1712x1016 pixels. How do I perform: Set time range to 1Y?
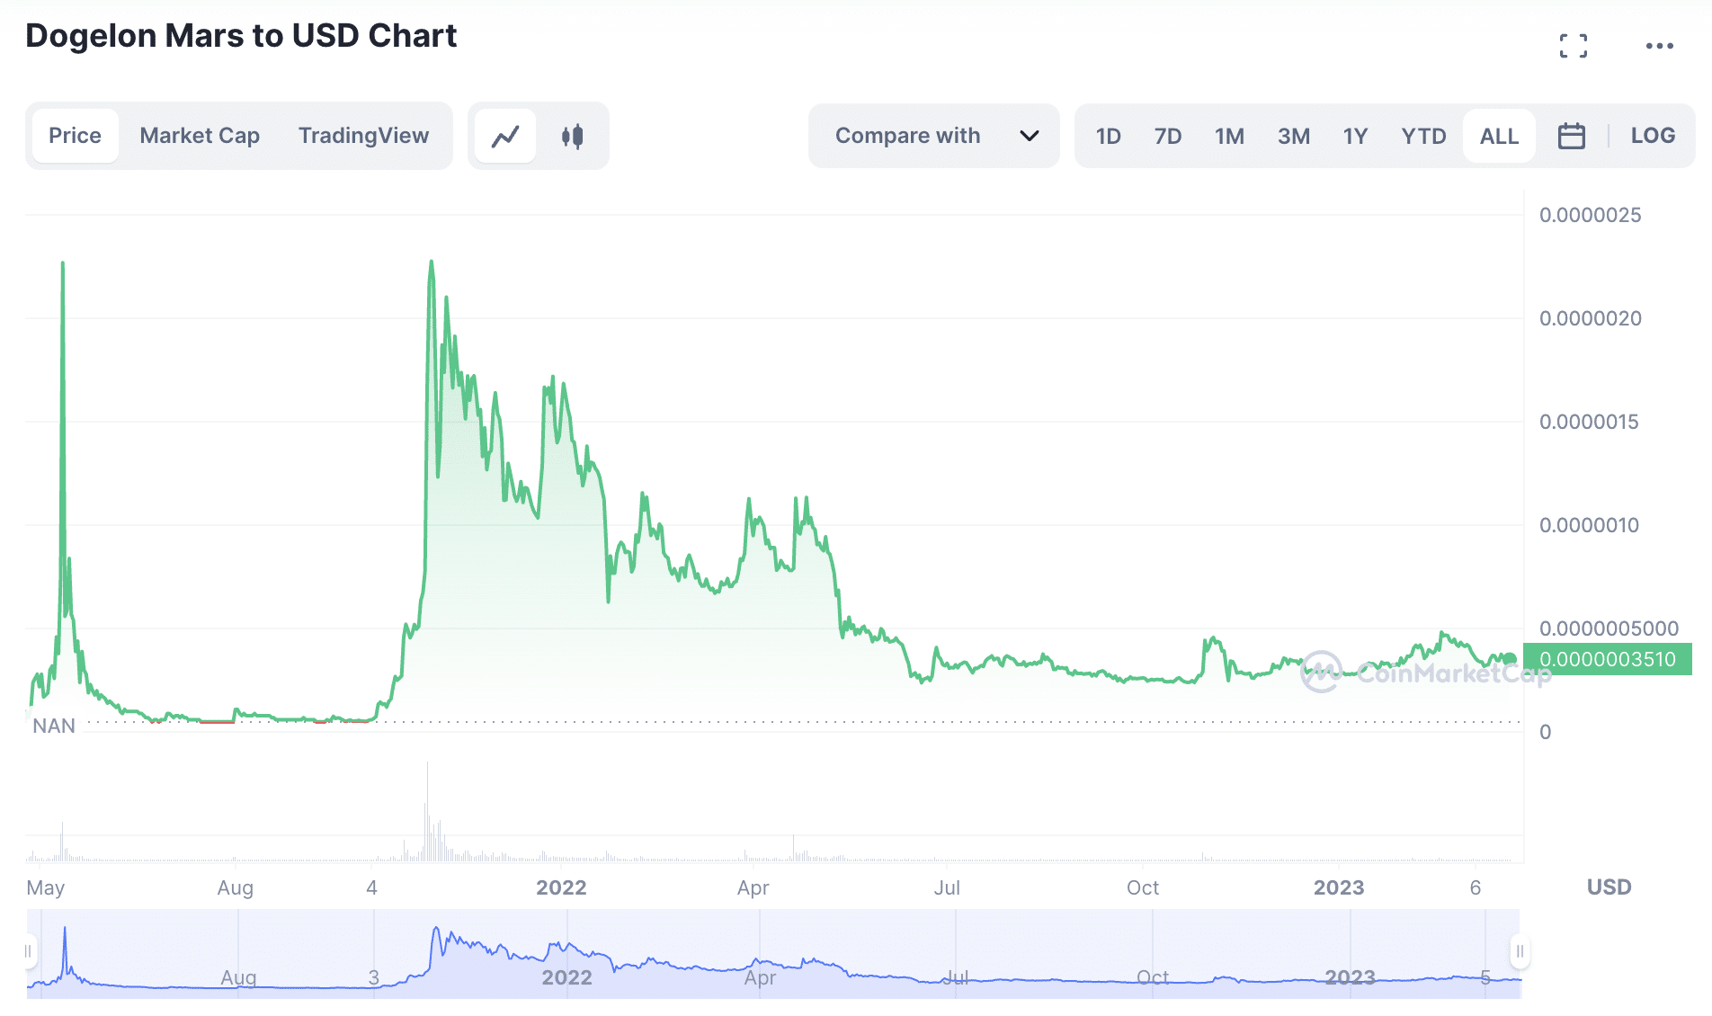pyautogui.click(x=1355, y=137)
